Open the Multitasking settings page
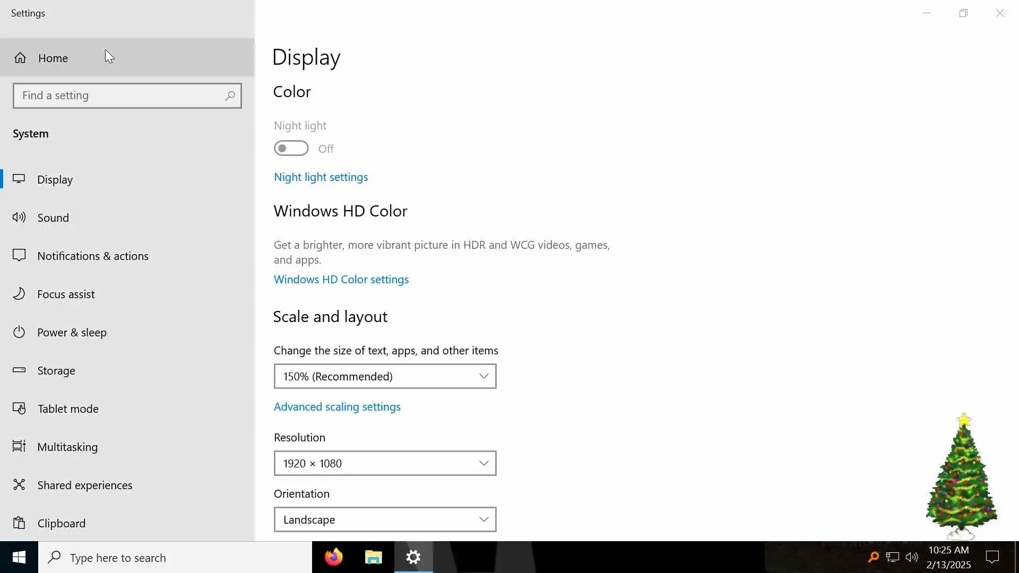The height and width of the screenshot is (573, 1019). [67, 447]
